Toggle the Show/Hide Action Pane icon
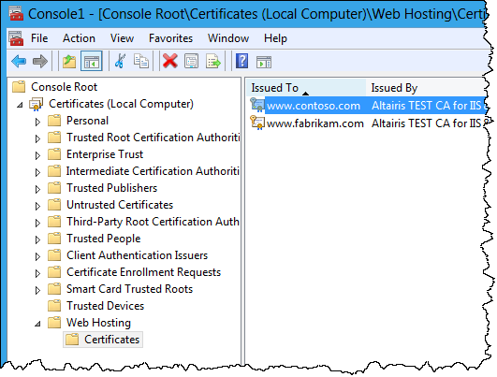 tap(264, 62)
